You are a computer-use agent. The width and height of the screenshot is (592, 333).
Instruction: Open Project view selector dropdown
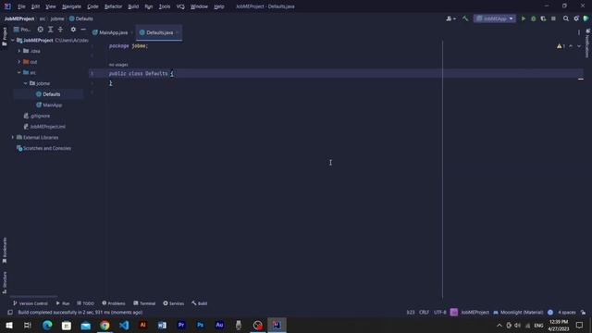(22, 30)
